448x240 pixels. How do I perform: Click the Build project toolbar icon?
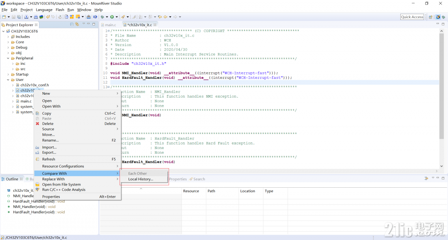(x=26, y=17)
